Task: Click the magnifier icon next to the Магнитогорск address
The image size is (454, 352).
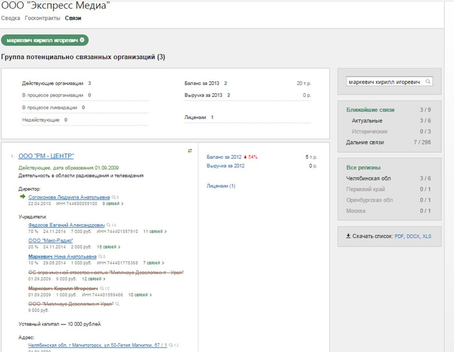Action: coord(171,345)
